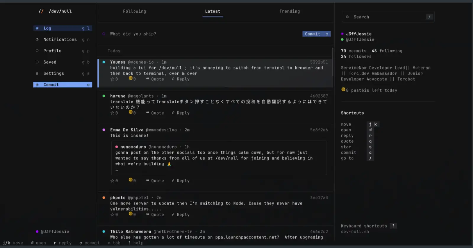
Task: Quote phpete's post
Action: (x=155, y=215)
